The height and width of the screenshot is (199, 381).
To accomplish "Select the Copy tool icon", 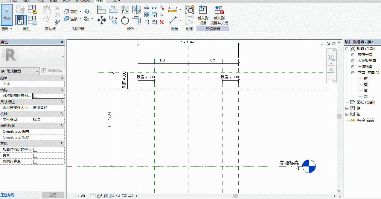I will pos(113,20).
